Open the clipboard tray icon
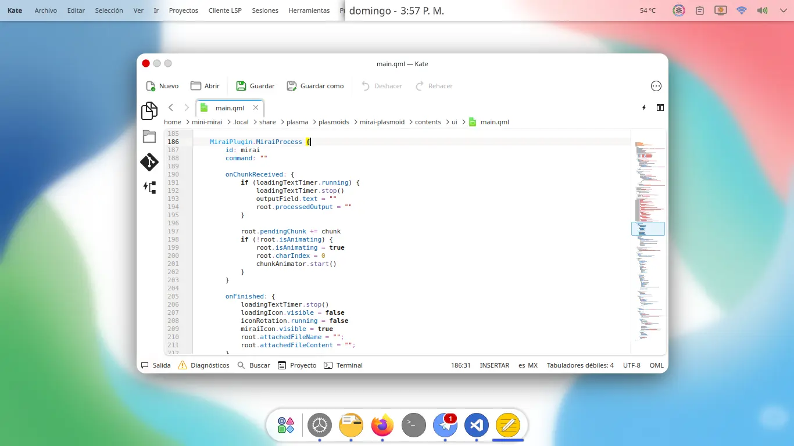Image resolution: width=794 pixels, height=446 pixels. (700, 10)
